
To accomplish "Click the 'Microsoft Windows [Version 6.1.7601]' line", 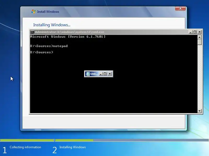I will tap(68, 37).
